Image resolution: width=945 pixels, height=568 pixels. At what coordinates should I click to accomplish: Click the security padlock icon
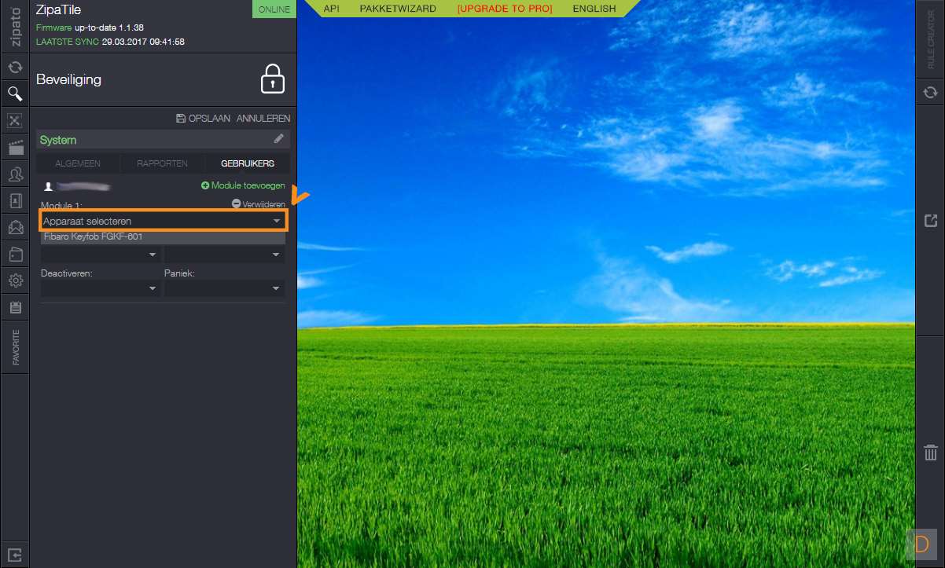click(x=273, y=79)
